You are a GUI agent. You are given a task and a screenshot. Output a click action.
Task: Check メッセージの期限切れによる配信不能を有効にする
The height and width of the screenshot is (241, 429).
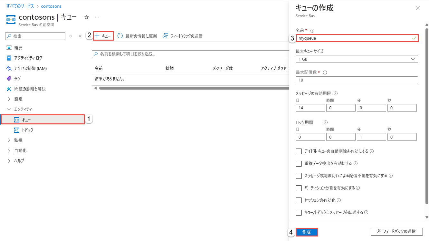[299, 176]
